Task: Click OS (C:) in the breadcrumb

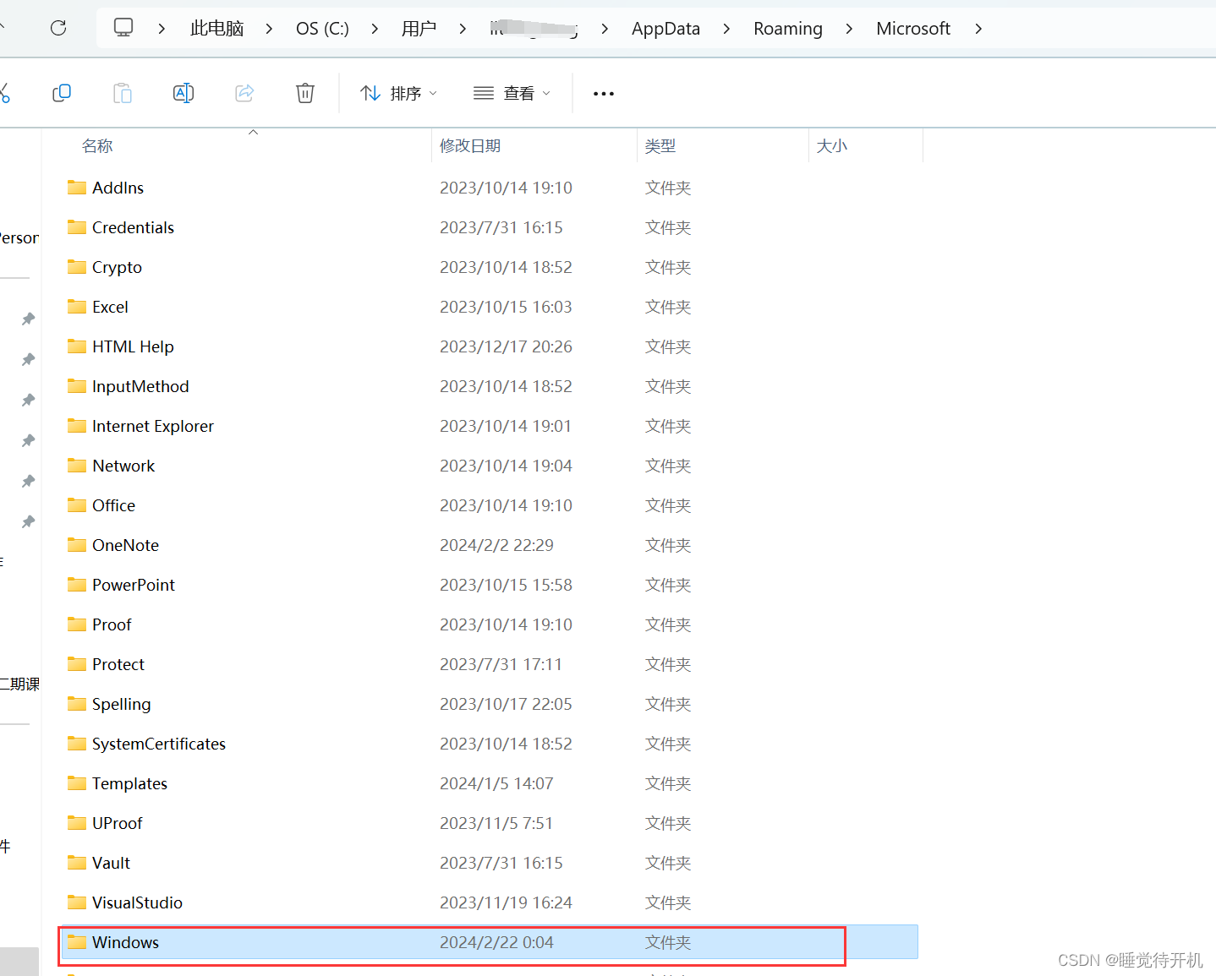Action: pyautogui.click(x=322, y=29)
